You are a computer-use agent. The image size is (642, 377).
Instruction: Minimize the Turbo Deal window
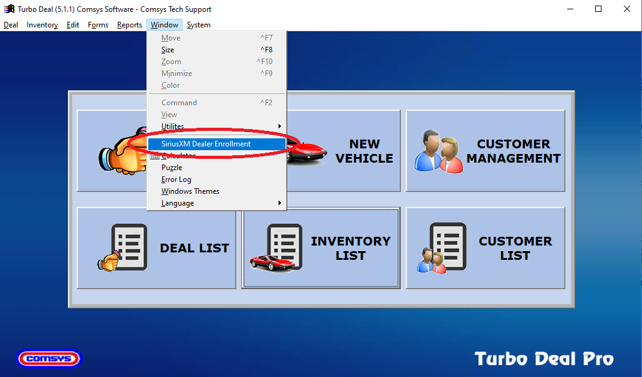[x=570, y=9]
